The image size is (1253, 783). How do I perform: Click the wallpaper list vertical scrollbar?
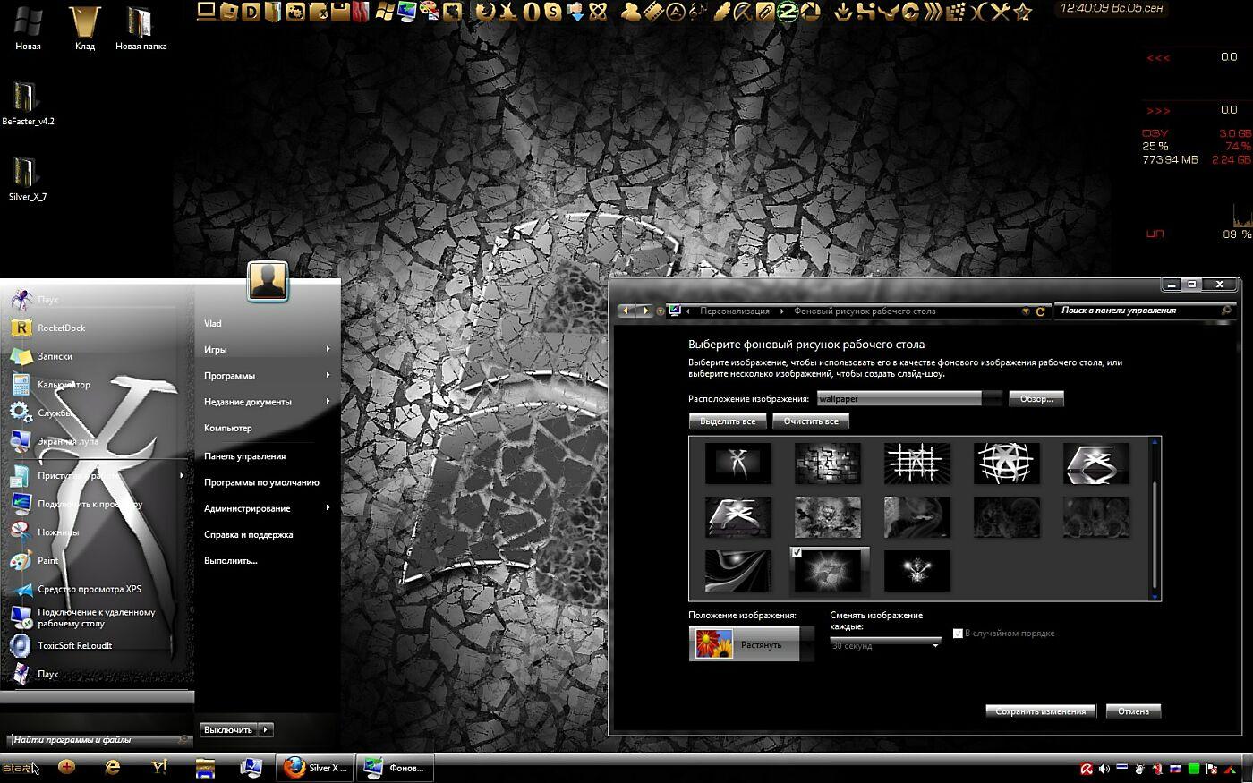pos(1155,519)
